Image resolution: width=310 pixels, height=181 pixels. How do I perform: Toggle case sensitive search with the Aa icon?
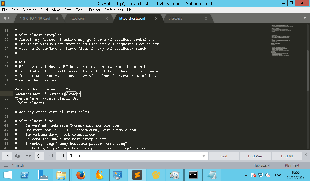[x=18, y=156]
